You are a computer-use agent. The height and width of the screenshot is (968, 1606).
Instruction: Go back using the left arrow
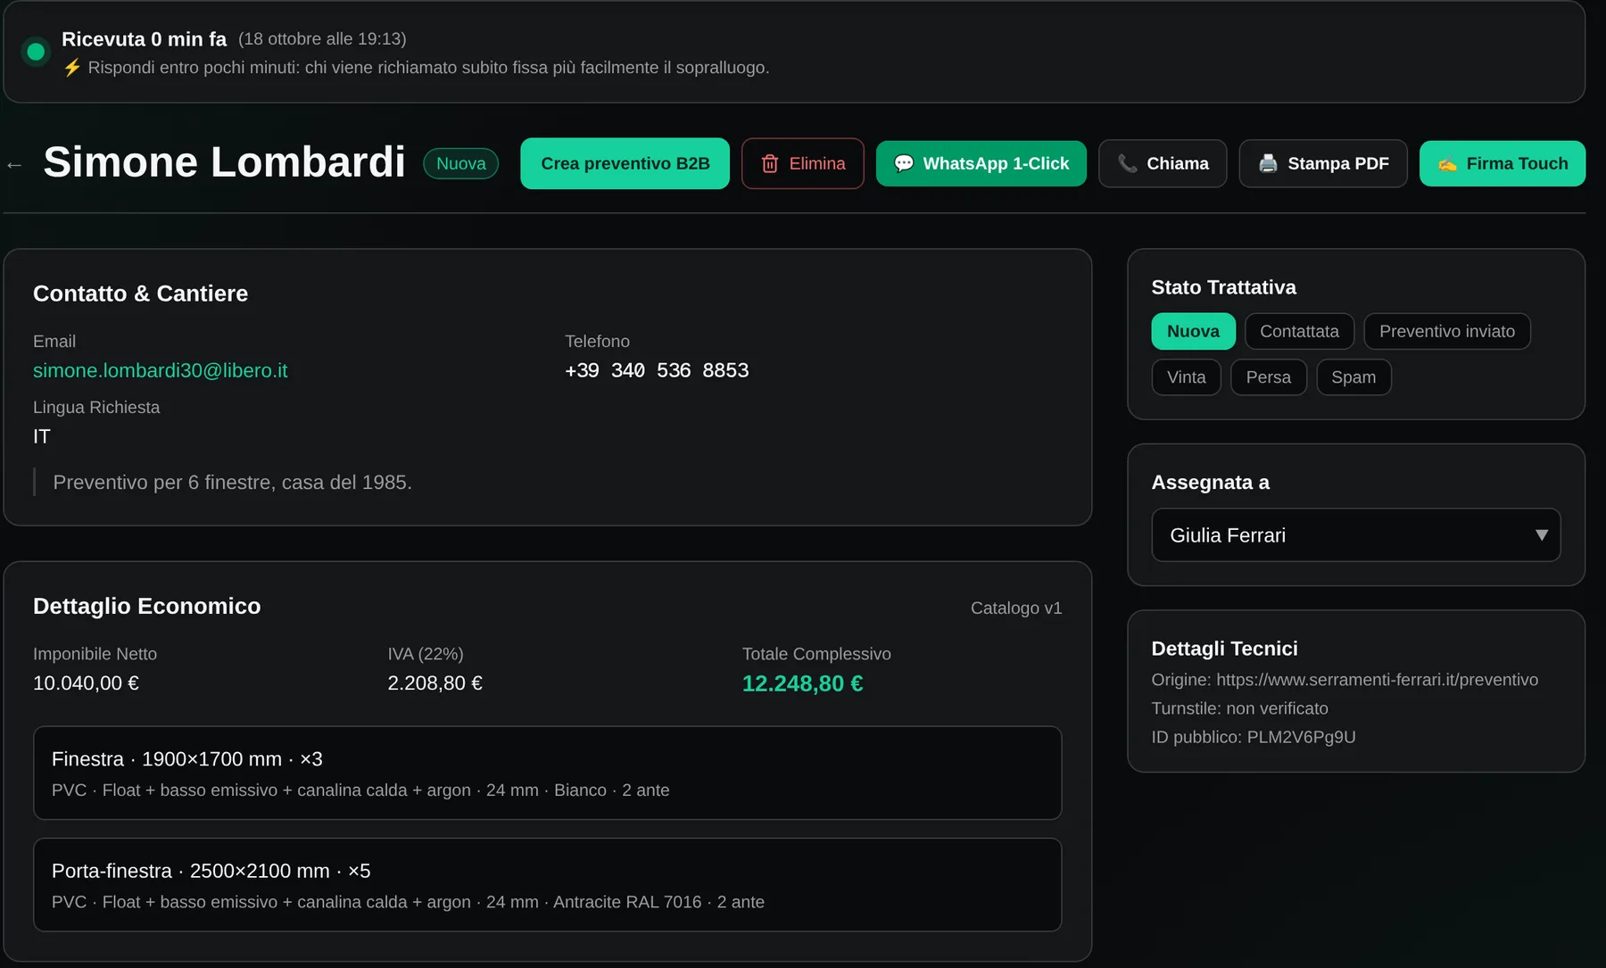[14, 164]
